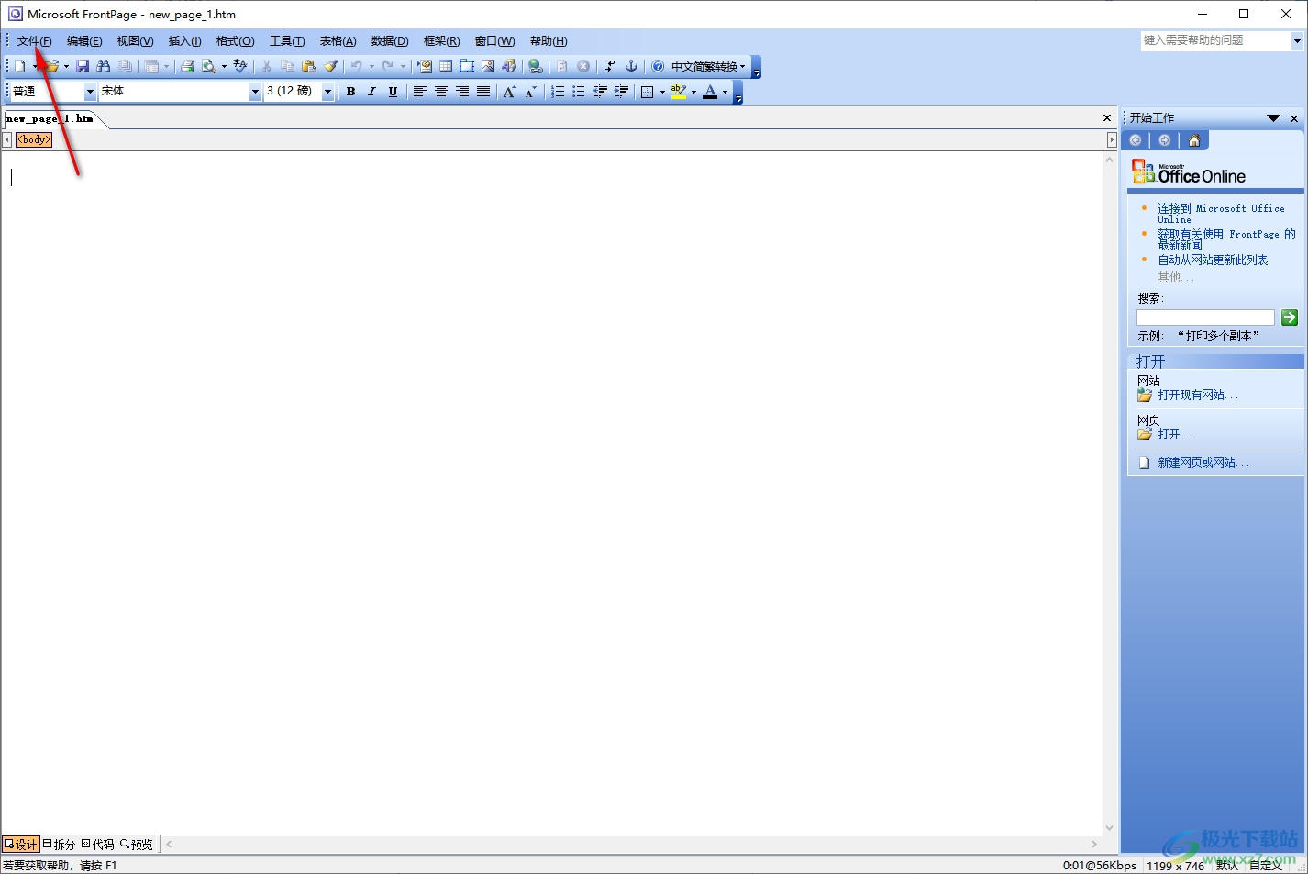Click the Show Layer Anchors icon

click(631, 66)
